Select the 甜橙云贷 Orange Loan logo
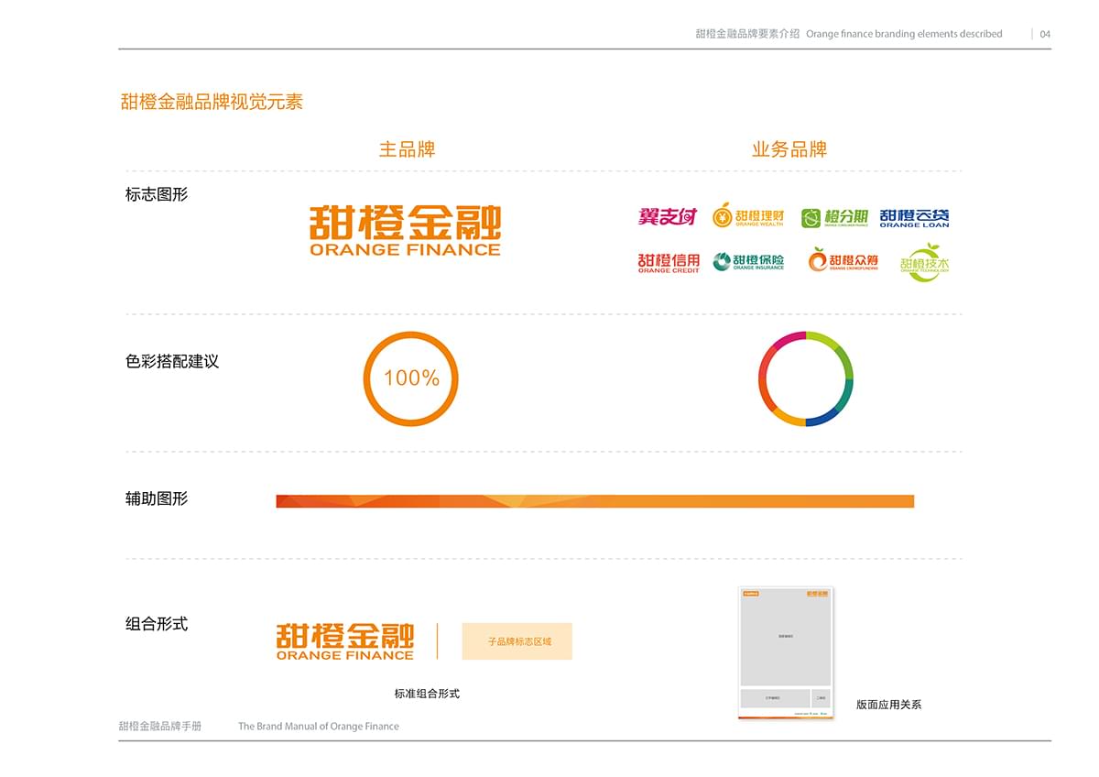 [914, 218]
